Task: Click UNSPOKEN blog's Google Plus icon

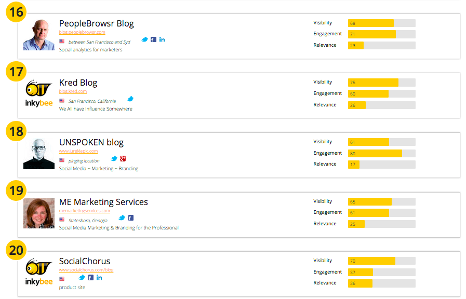Action: click(x=123, y=158)
